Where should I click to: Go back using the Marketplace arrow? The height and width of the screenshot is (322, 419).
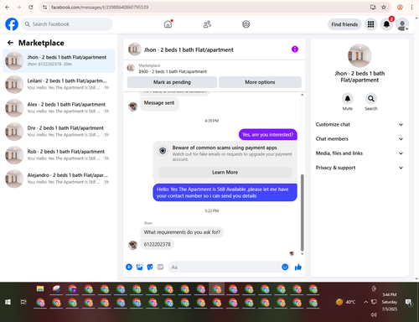11,43
